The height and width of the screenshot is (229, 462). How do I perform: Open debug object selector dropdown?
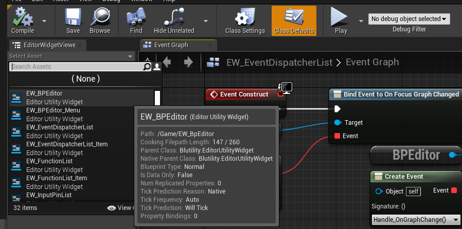point(409,19)
